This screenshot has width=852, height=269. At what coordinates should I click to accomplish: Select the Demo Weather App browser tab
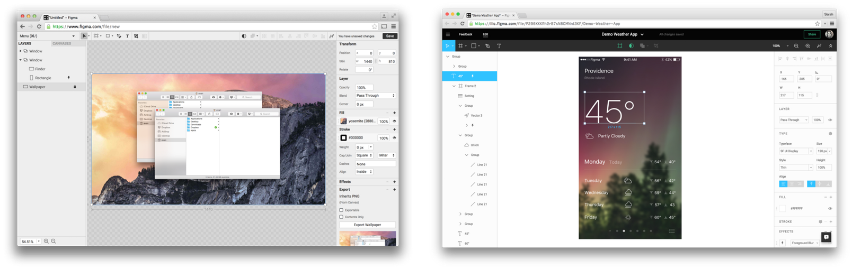tap(491, 15)
